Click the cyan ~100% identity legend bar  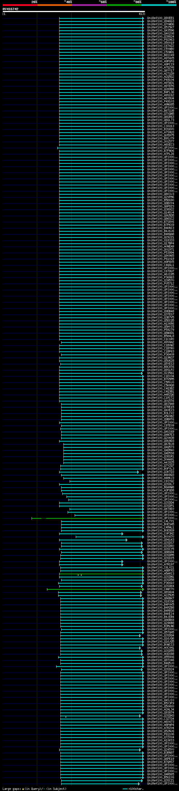[x=159, y=5]
